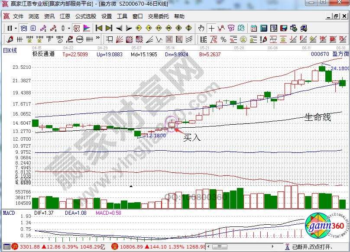This screenshot has width=350, height=252.
Task: Open the 文件 menu
Action: coord(18,16)
